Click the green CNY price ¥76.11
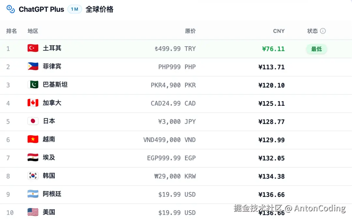Image resolution: width=352 pixels, height=220 pixels. pyautogui.click(x=273, y=49)
